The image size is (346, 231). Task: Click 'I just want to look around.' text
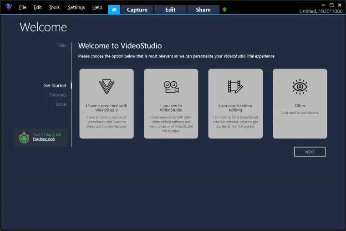click(300, 113)
